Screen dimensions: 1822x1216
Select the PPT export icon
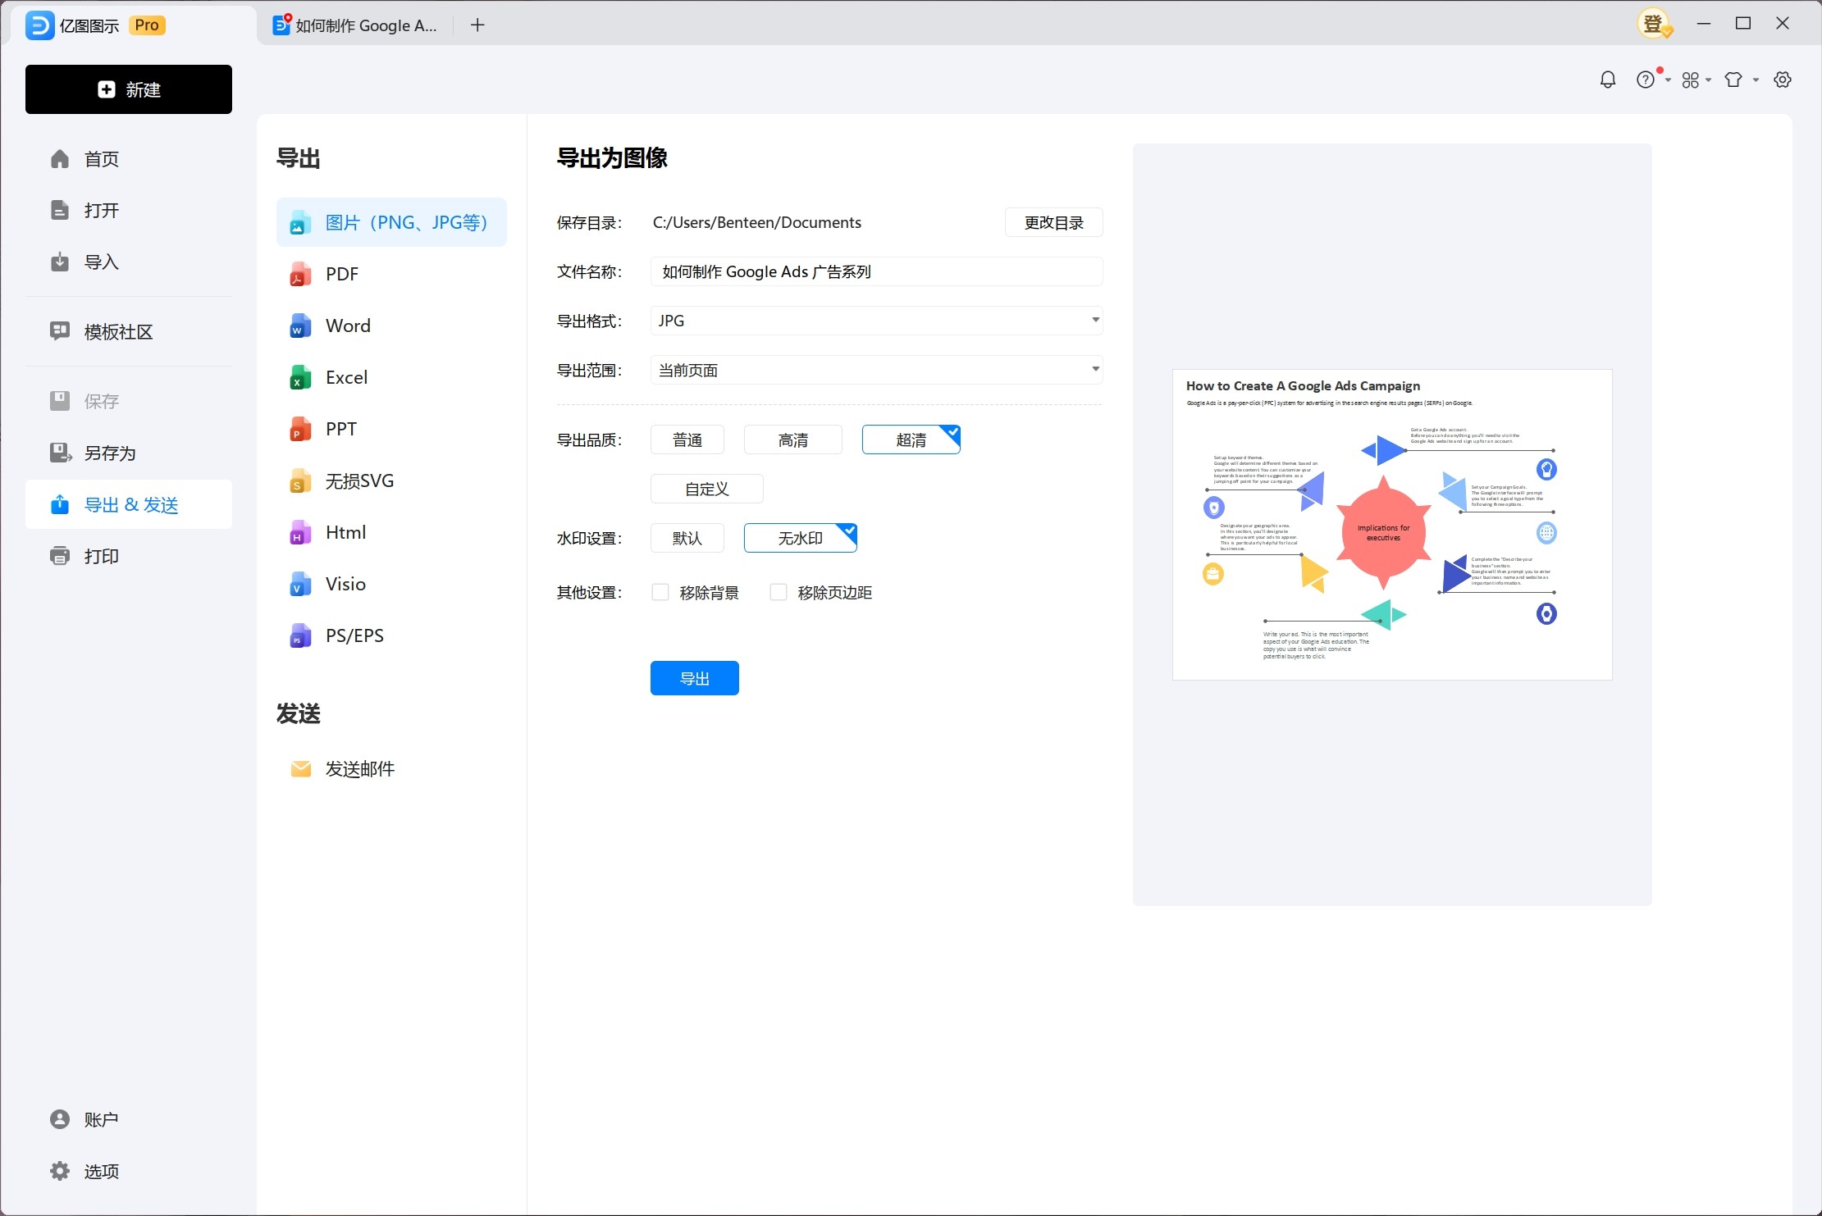pos(300,429)
